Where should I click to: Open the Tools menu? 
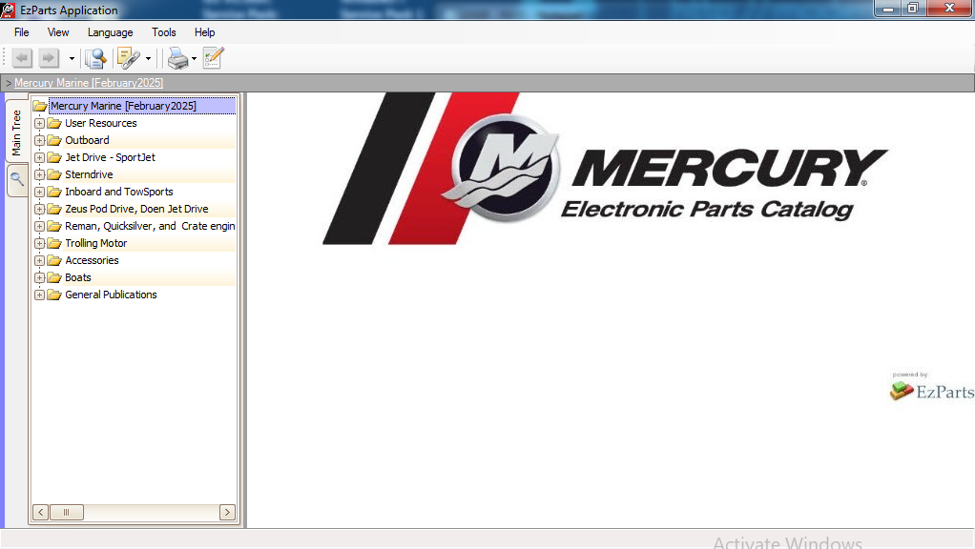pyautogui.click(x=163, y=32)
